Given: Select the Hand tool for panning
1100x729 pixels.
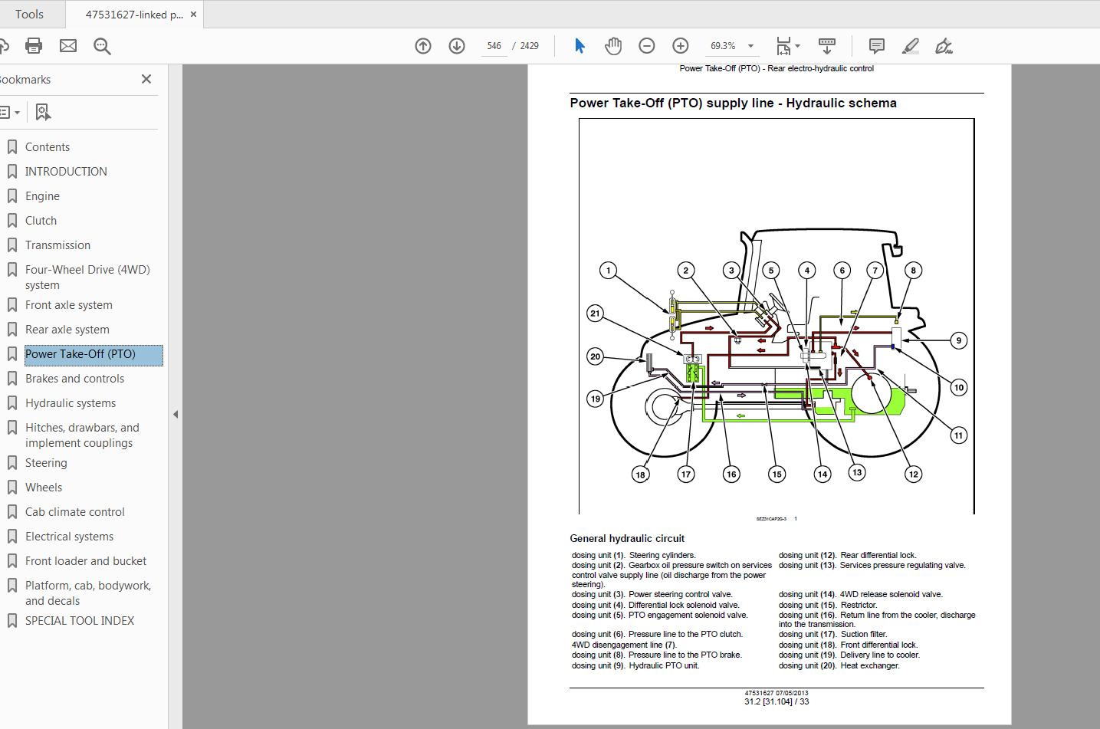Looking at the screenshot, I should click(612, 45).
